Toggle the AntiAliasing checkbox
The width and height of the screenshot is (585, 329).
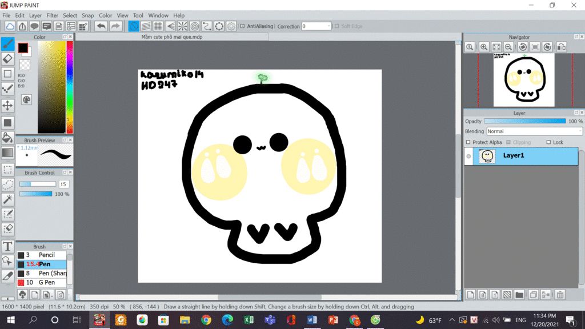coord(242,26)
